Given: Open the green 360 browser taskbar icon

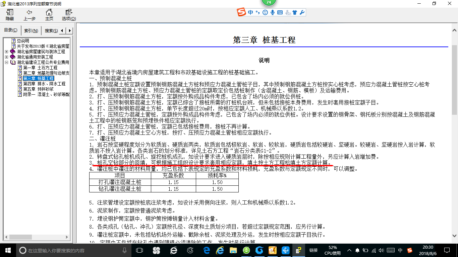Looking at the screenshot, I should coord(246,250).
